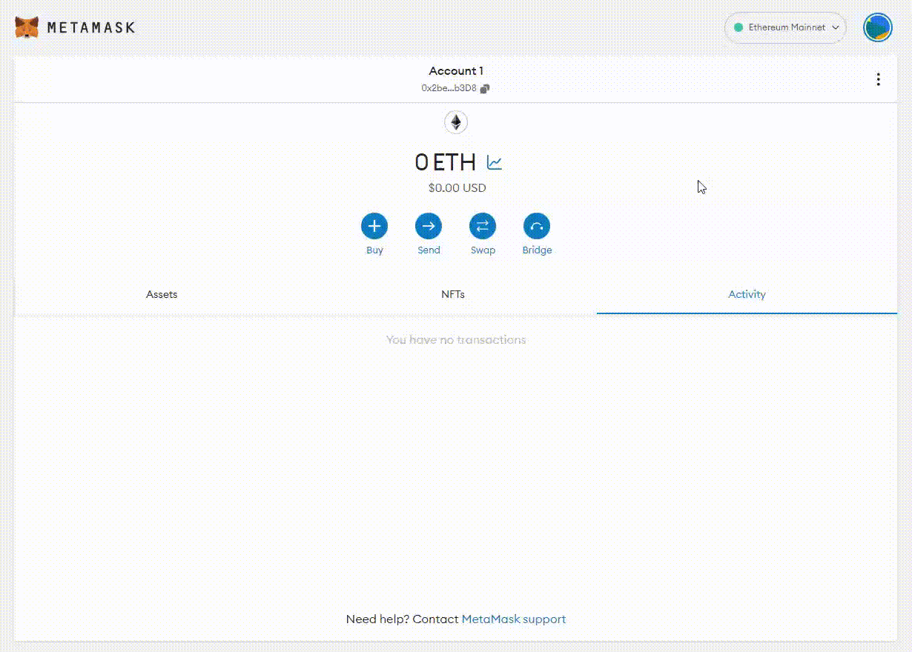Screen dimensions: 912x652
Task: Click the Account 1 name
Action: click(455, 71)
